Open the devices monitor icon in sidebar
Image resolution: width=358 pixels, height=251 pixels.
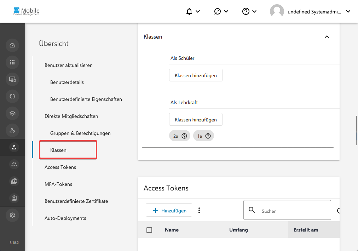click(12, 79)
